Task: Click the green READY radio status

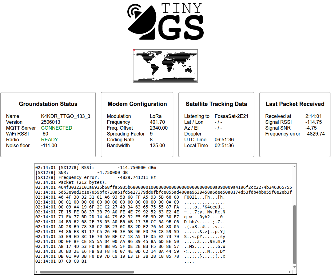Action: click(50, 140)
